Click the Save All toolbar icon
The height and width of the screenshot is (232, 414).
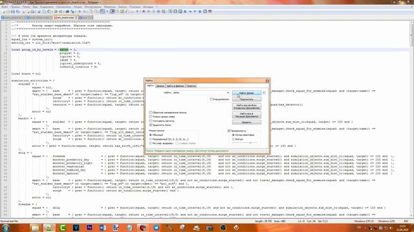pyautogui.click(x=17, y=12)
